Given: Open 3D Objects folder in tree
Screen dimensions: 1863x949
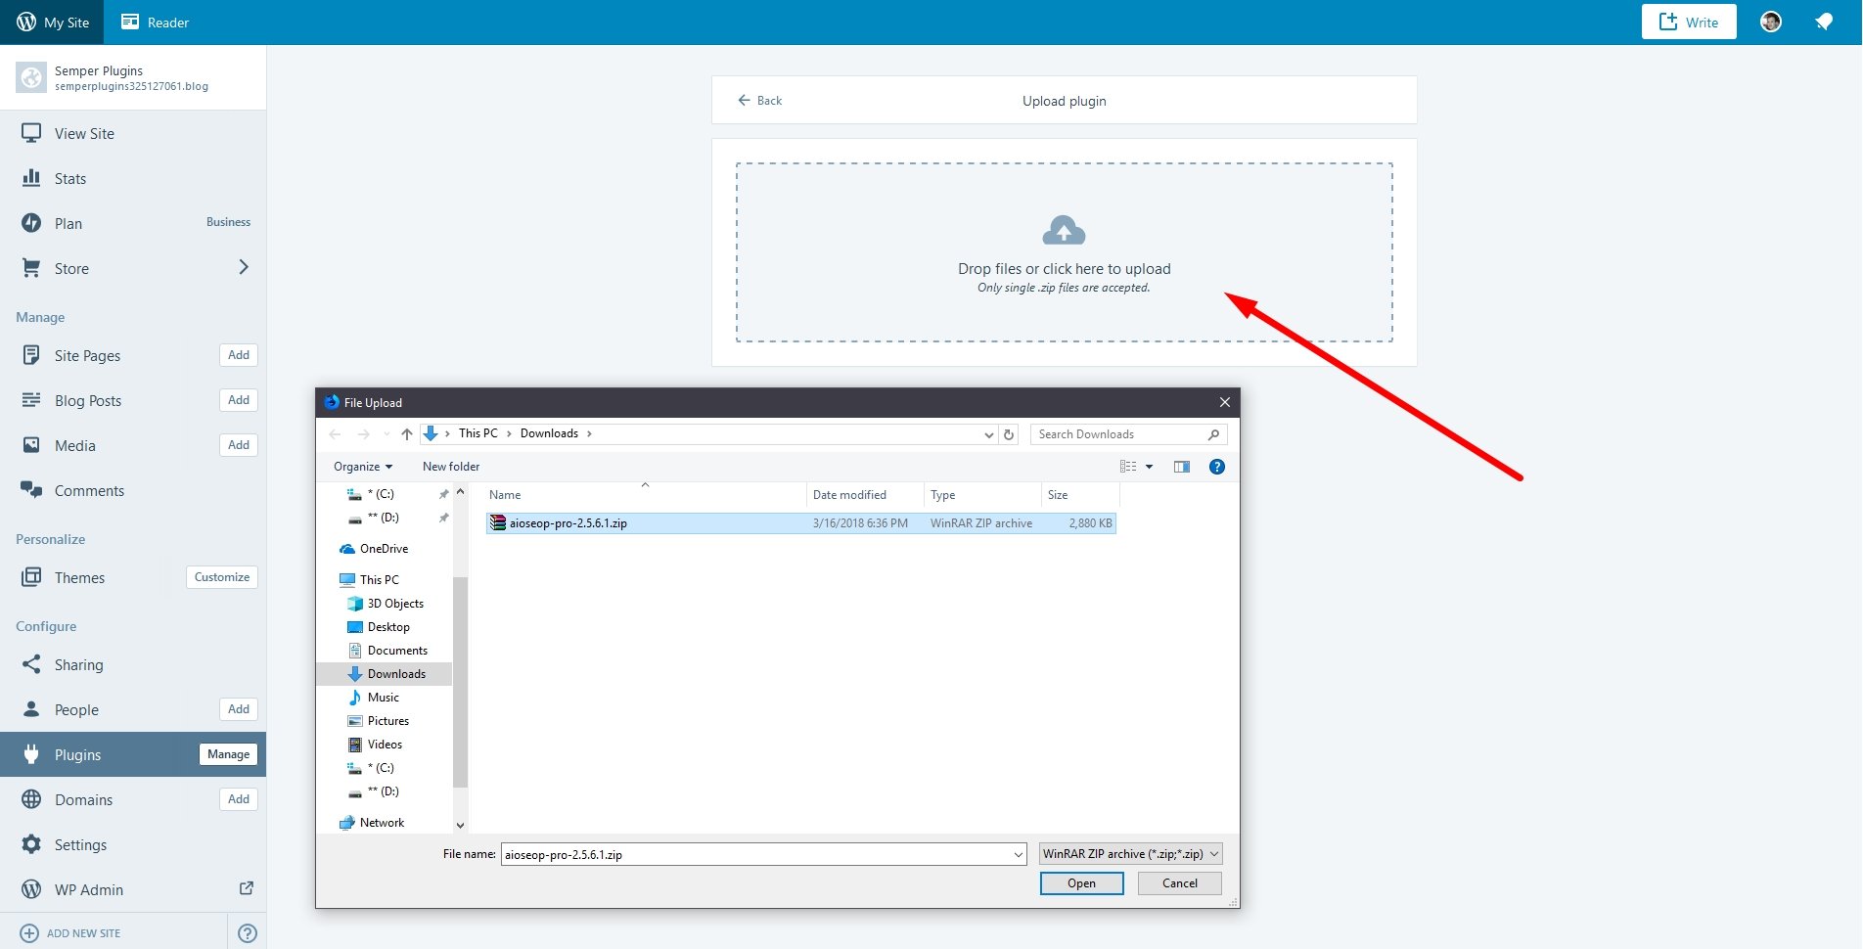Looking at the screenshot, I should (394, 604).
